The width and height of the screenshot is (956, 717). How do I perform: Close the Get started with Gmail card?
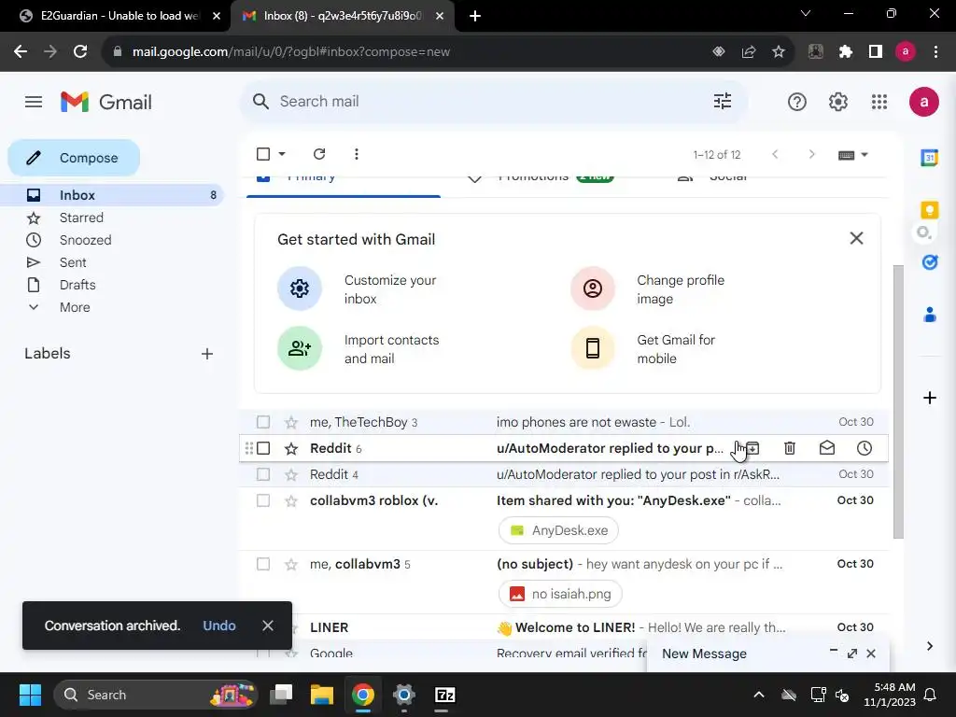pos(856,238)
